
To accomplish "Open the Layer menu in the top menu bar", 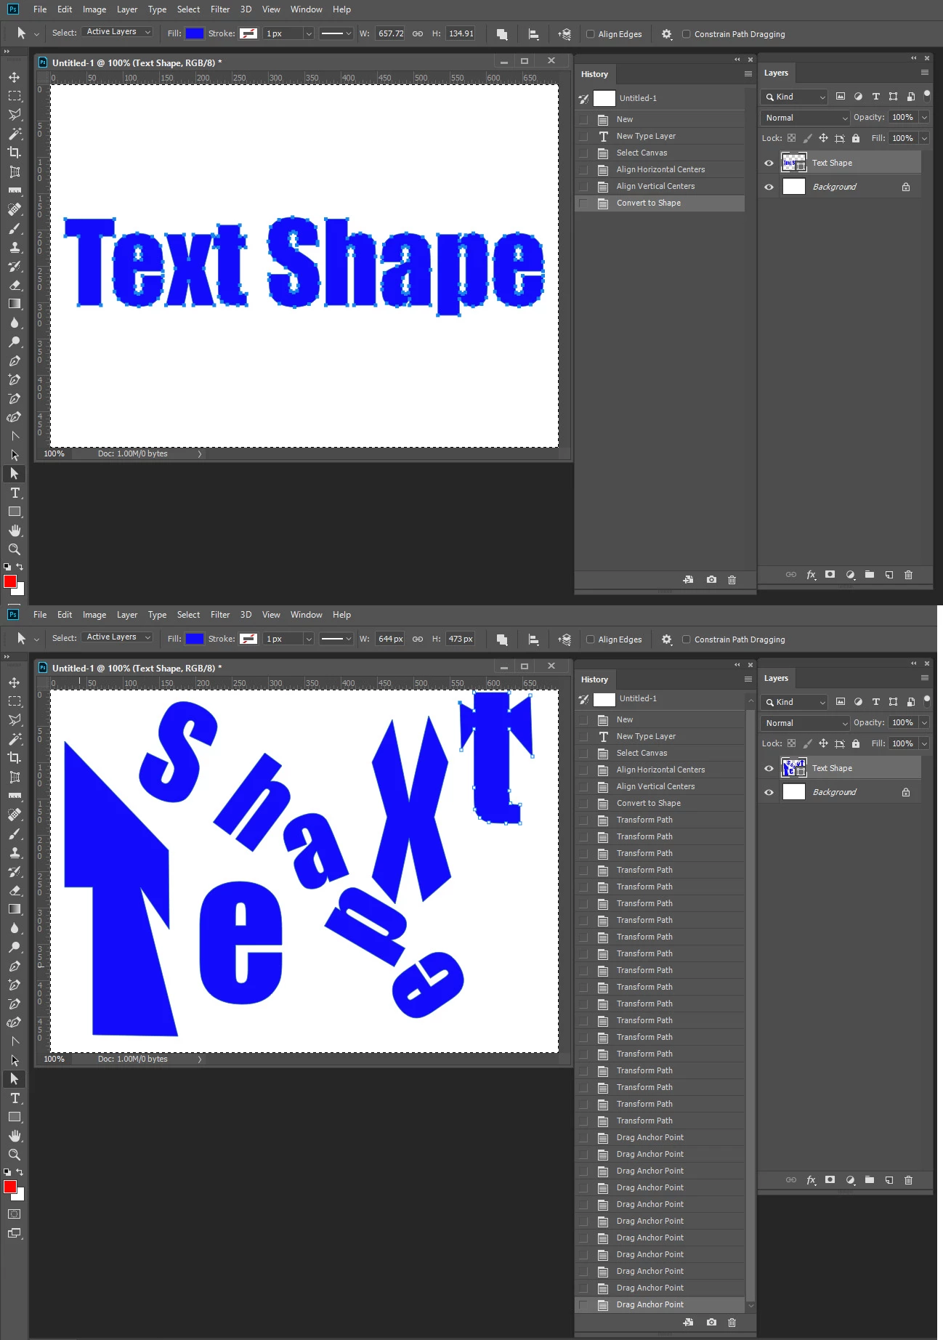I will tap(127, 9).
